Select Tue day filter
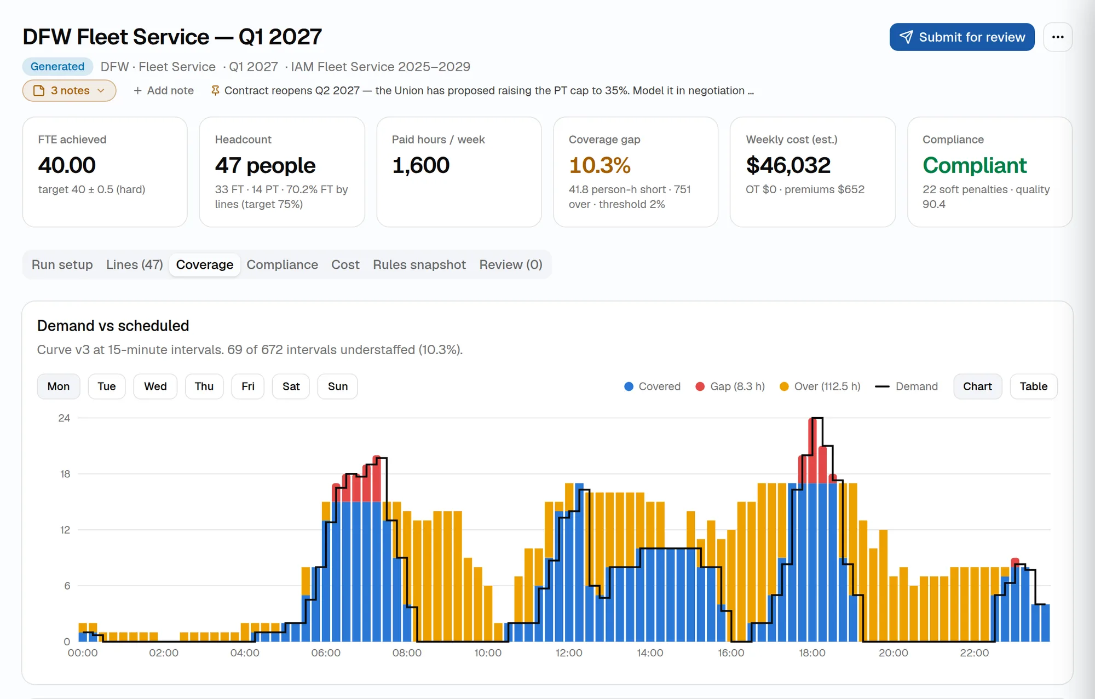Image resolution: width=1095 pixels, height=699 pixels. 107,386
